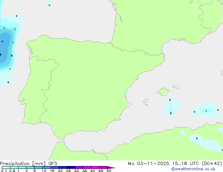Select the 2–5 mm legend color swatch
Screen dimensions: 223x172
coord(30,167)
